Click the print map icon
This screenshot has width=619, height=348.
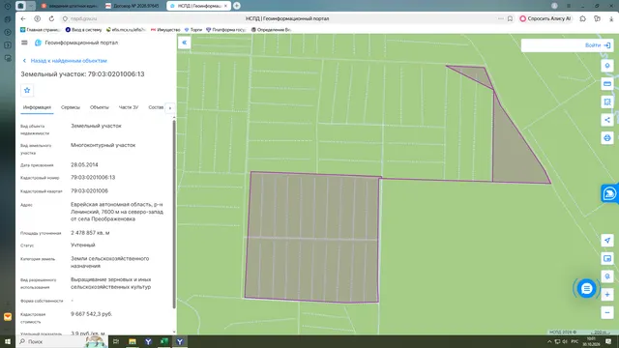(607, 138)
